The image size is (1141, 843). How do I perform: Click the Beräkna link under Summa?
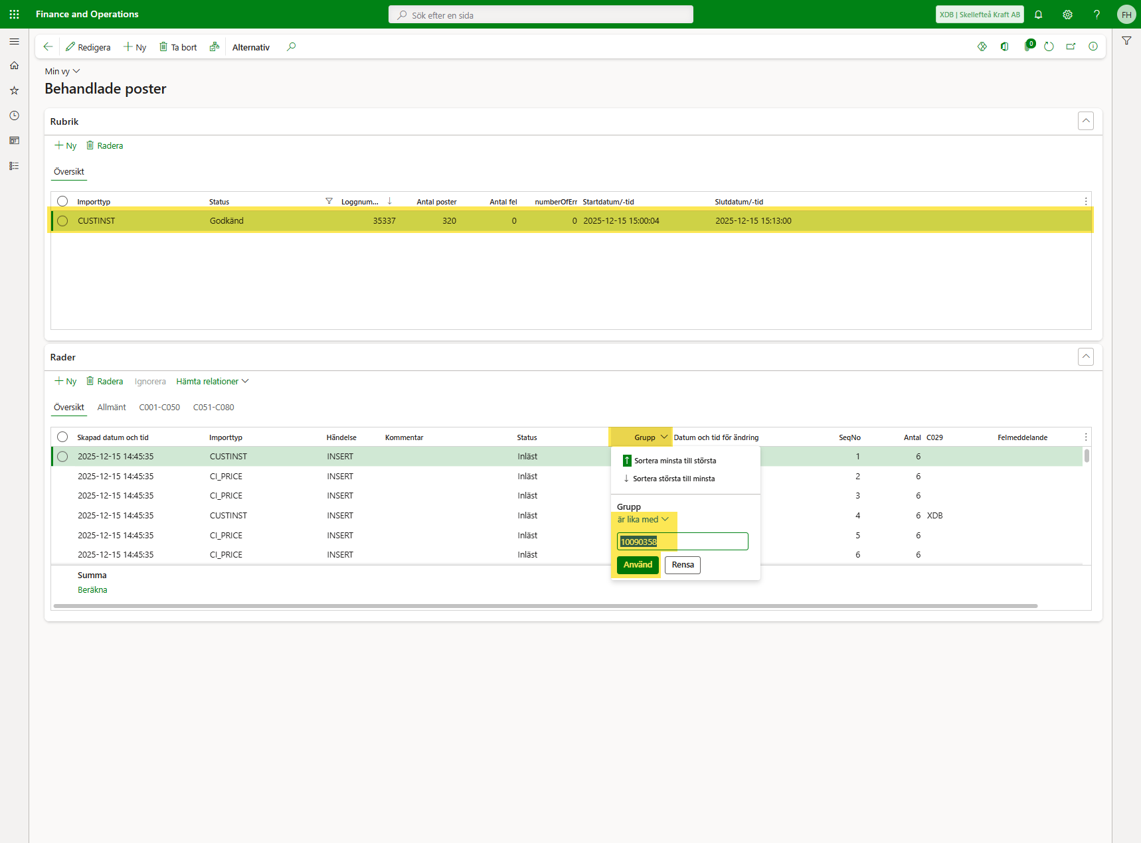coord(92,590)
